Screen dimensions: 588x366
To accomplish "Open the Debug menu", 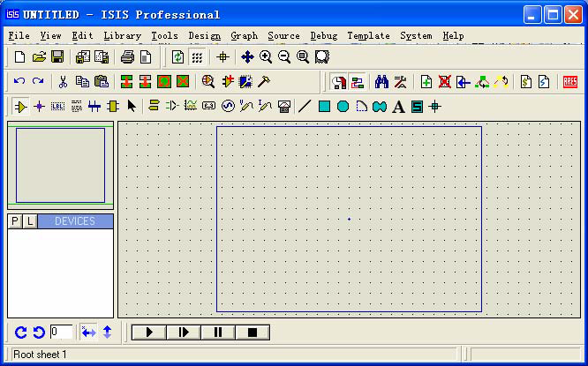I will tap(324, 35).
